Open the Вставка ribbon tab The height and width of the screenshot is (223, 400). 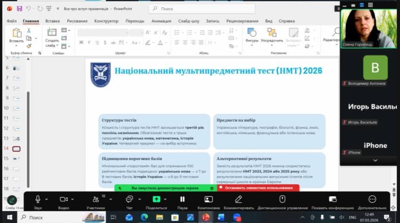coord(53,21)
